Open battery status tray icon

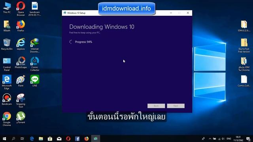tap(214, 138)
